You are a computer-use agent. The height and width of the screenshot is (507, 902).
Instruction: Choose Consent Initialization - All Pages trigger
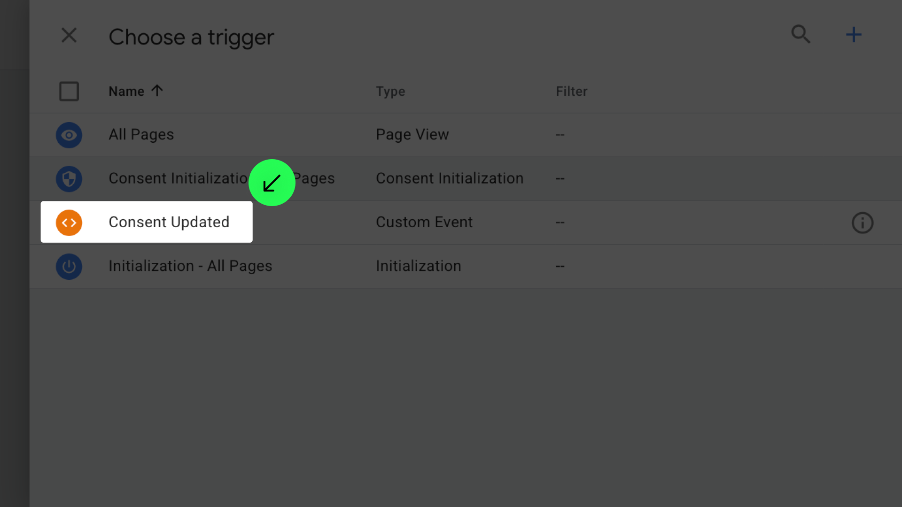coord(179,178)
